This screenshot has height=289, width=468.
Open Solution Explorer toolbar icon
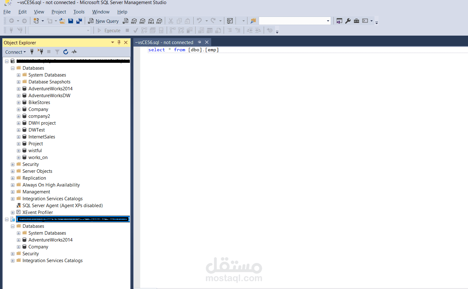339,21
